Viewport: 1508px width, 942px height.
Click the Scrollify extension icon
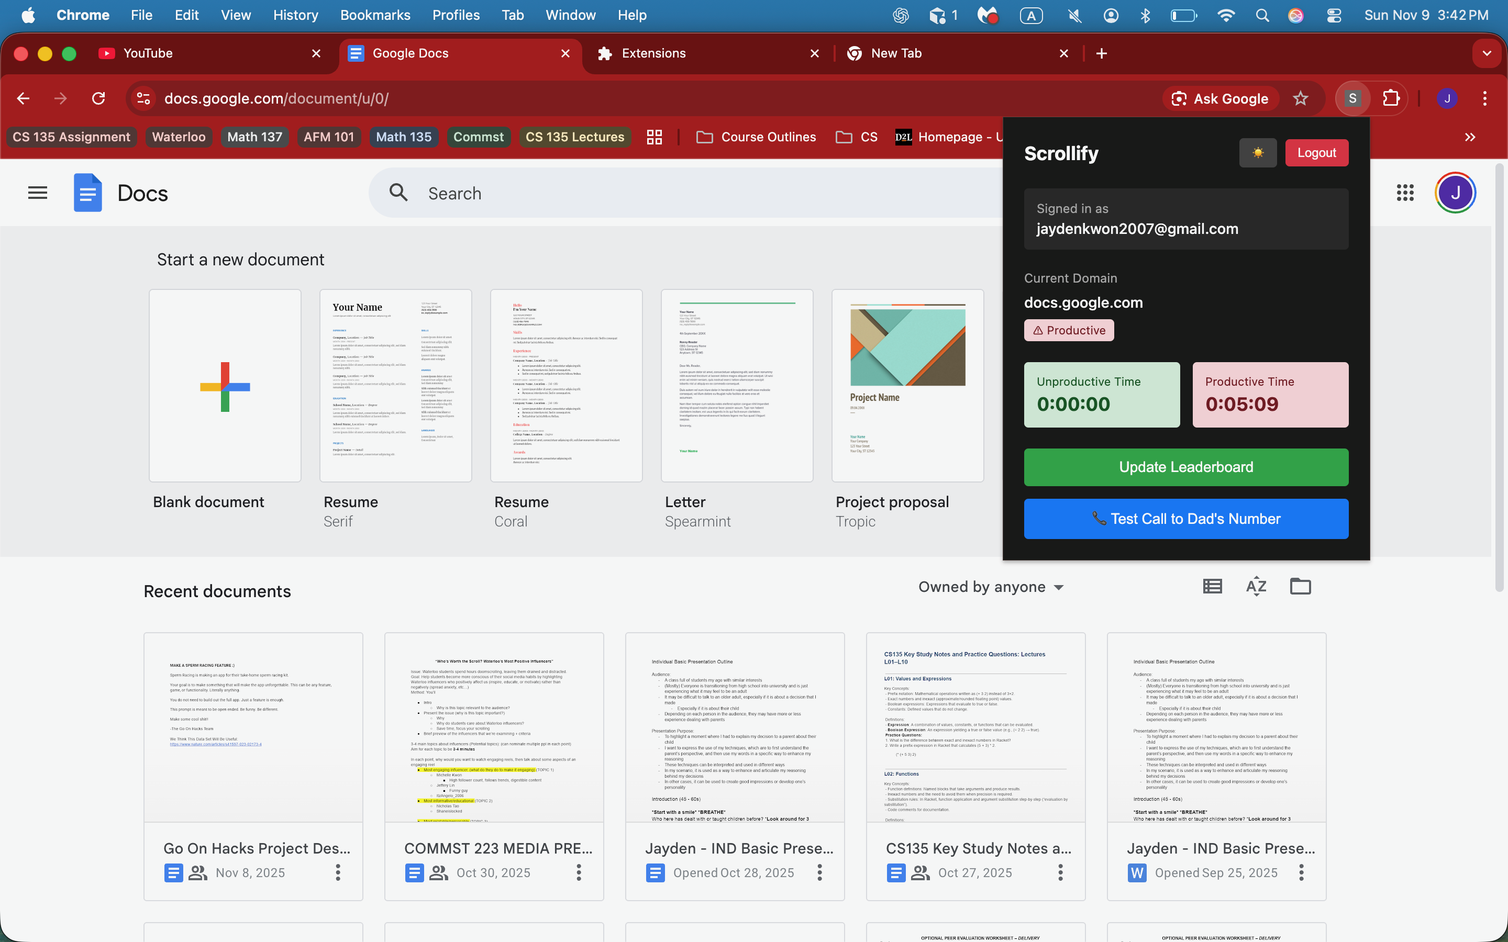coord(1352,98)
